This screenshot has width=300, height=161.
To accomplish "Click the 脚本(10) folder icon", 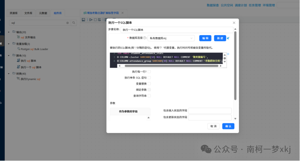I will coord(14,55).
